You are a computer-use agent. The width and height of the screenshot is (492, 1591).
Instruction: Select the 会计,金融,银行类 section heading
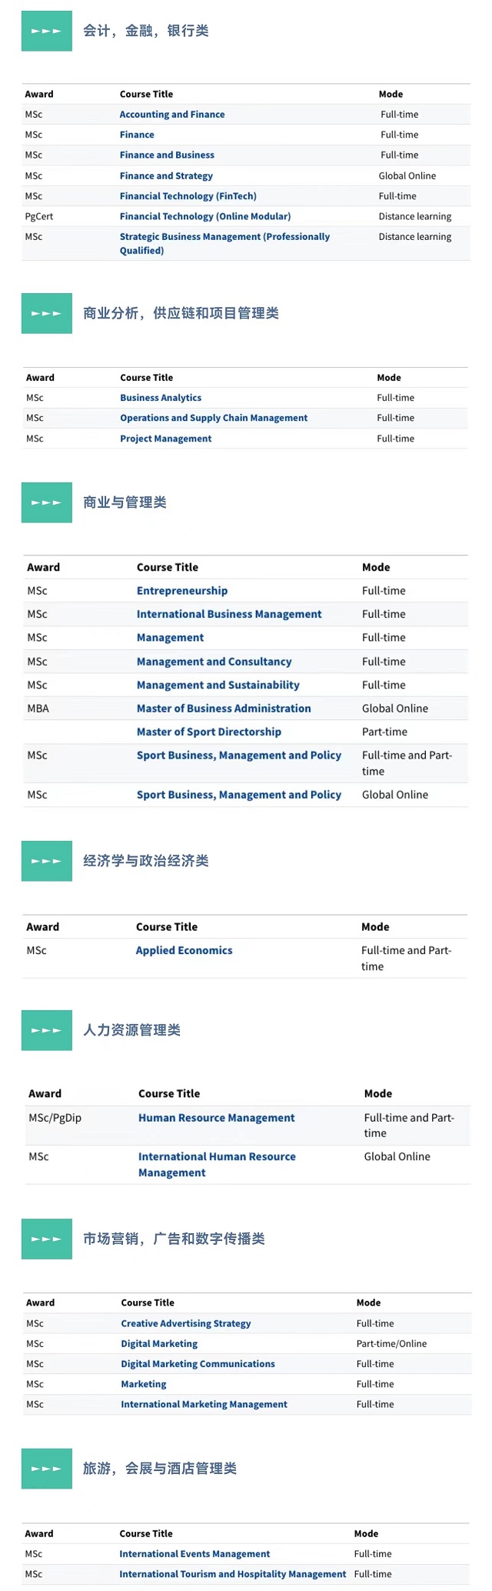coord(146,31)
